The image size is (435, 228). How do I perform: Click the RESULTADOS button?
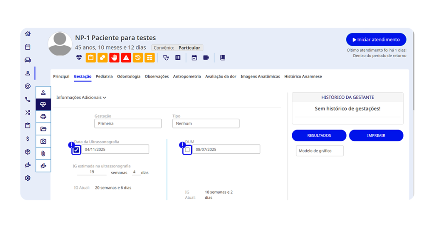tap(319, 136)
